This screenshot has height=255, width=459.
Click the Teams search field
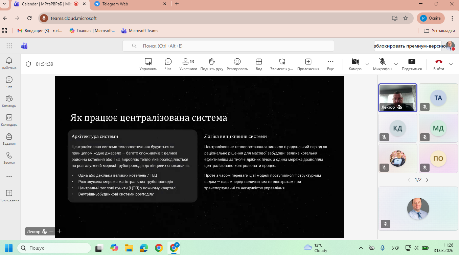(228, 46)
